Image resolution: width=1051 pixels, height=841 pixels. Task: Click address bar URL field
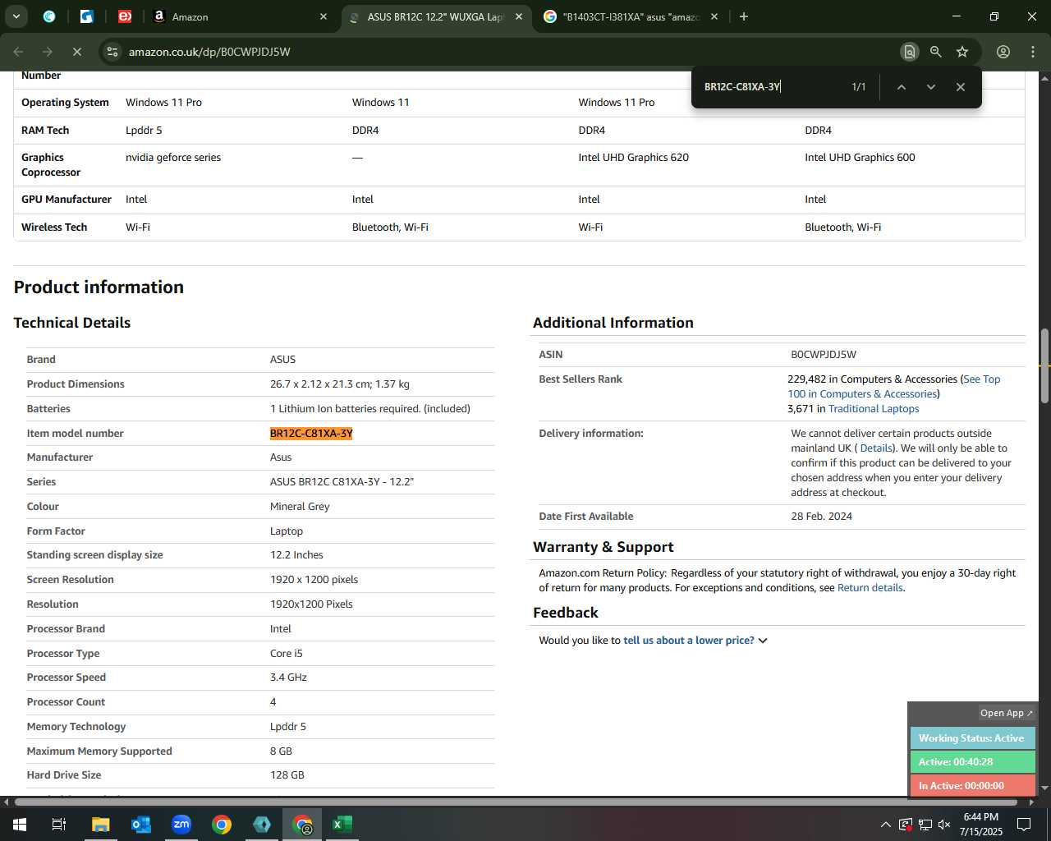tap(509, 52)
